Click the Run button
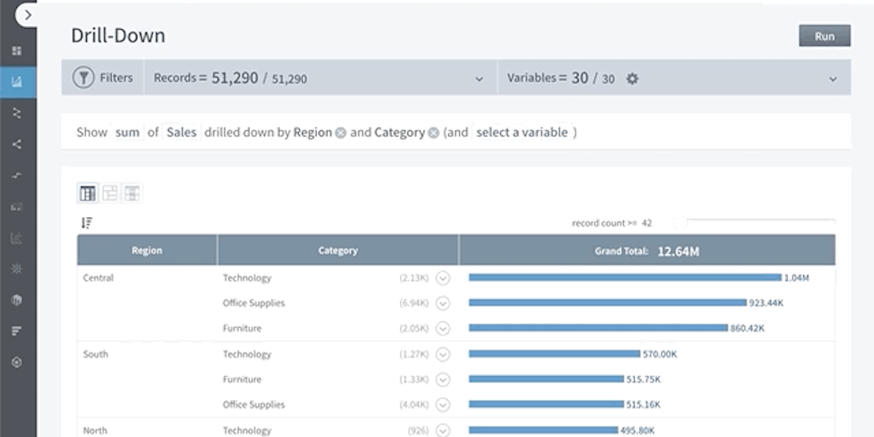 coord(824,36)
